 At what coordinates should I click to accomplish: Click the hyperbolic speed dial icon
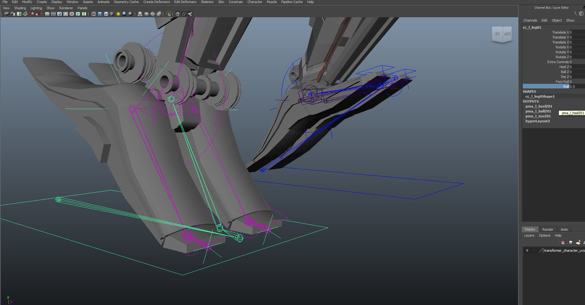click(581, 14)
